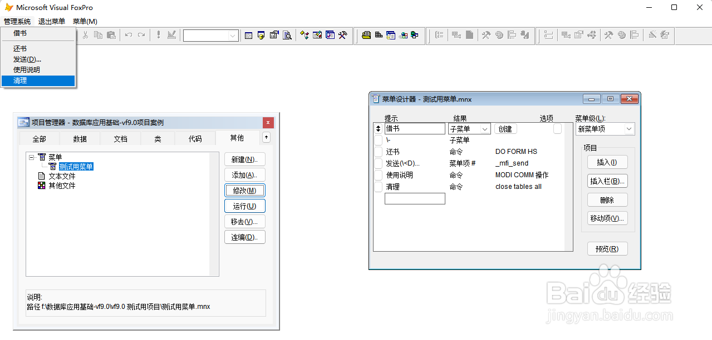Viewport: 712px width, 340px height.
Task: Click the 选项 options button for 借书 row
Action: click(x=557, y=128)
